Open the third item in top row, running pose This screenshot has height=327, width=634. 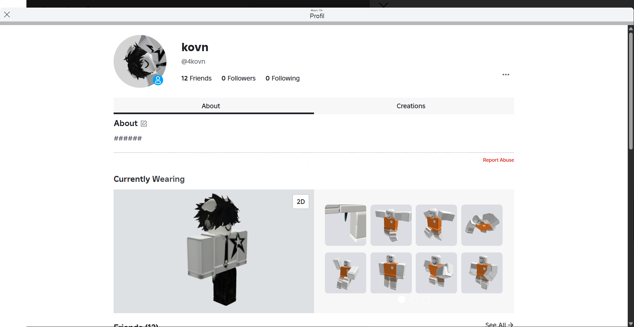[436, 225]
